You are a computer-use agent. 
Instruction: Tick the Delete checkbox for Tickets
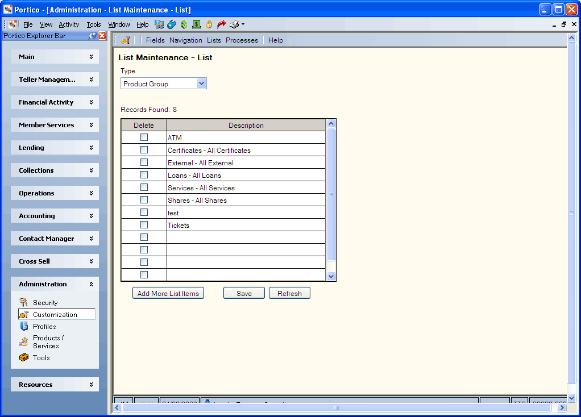144,225
